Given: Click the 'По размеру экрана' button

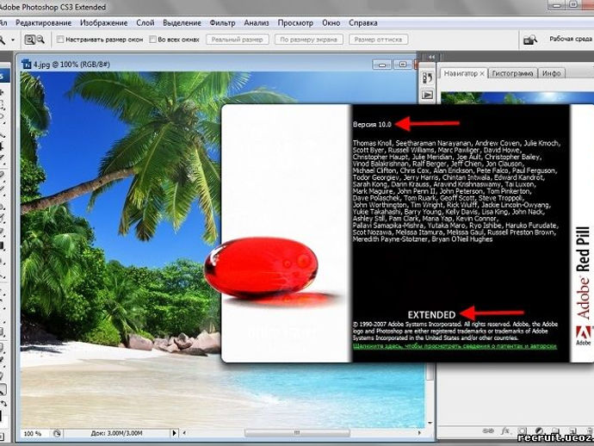Looking at the screenshot, I should [309, 40].
